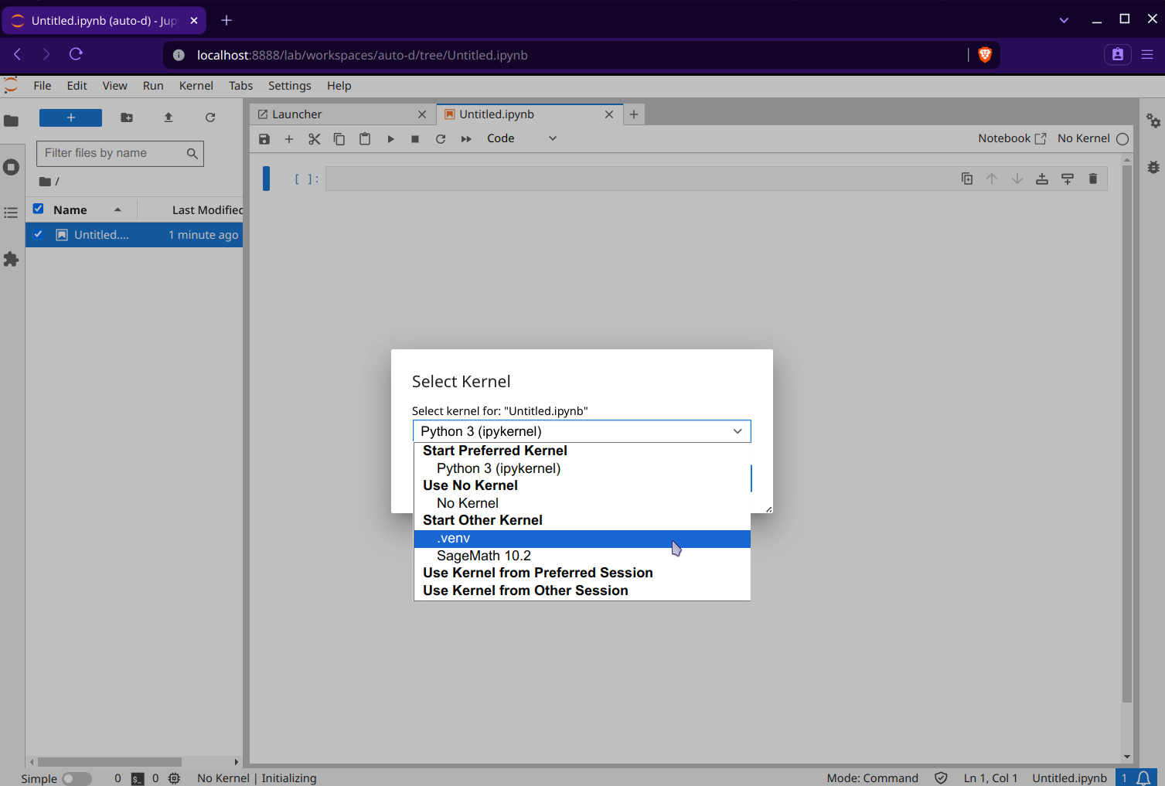Click the upload files icon
Screen dimensions: 1165x786
(x=169, y=117)
